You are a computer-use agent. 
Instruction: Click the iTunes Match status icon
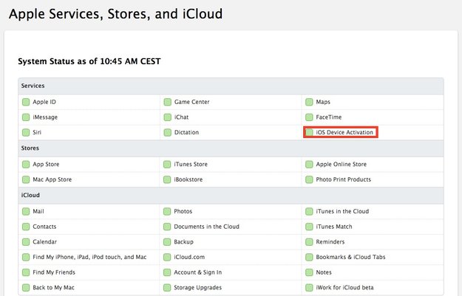coord(309,227)
